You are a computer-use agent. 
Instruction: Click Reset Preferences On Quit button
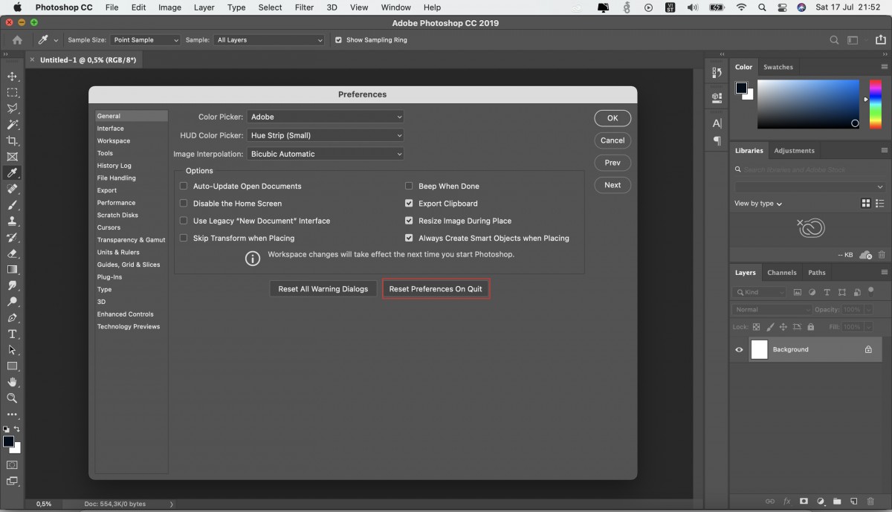pyautogui.click(x=436, y=289)
